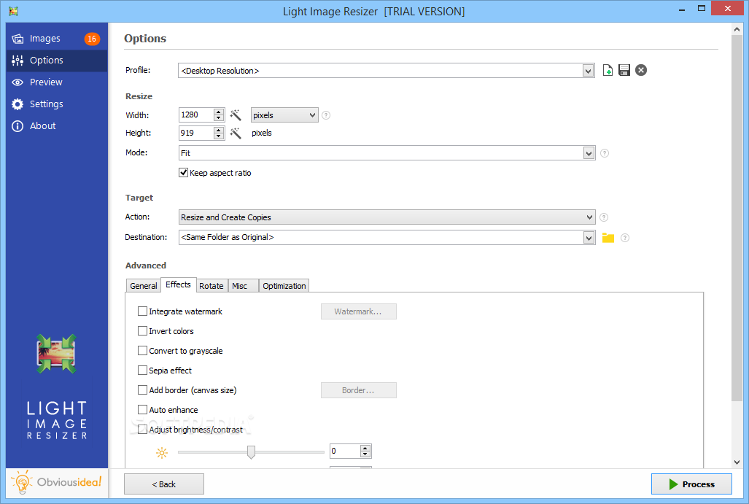
Task: Click the Height input field
Action: click(x=196, y=133)
